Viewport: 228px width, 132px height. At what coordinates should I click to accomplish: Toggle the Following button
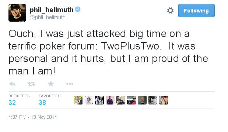pyautogui.click(x=196, y=11)
